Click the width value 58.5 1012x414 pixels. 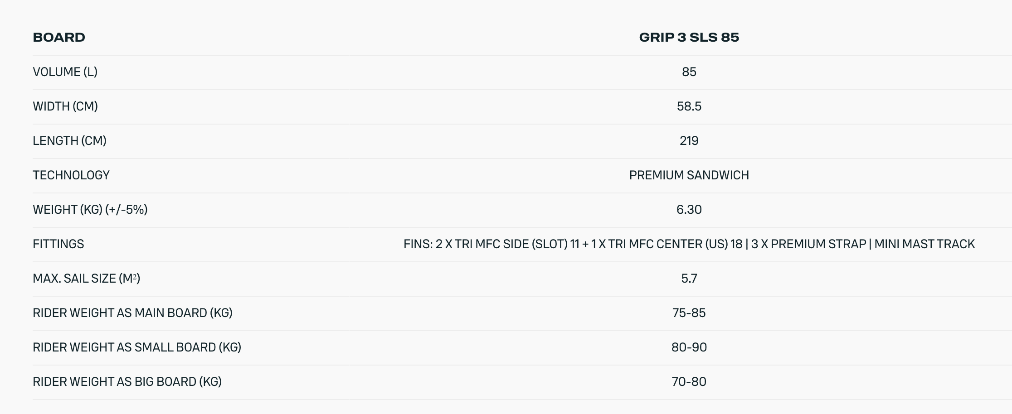(689, 106)
